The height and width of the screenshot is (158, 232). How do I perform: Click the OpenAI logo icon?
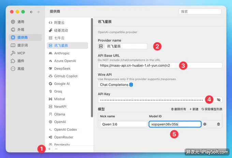pos(50,122)
